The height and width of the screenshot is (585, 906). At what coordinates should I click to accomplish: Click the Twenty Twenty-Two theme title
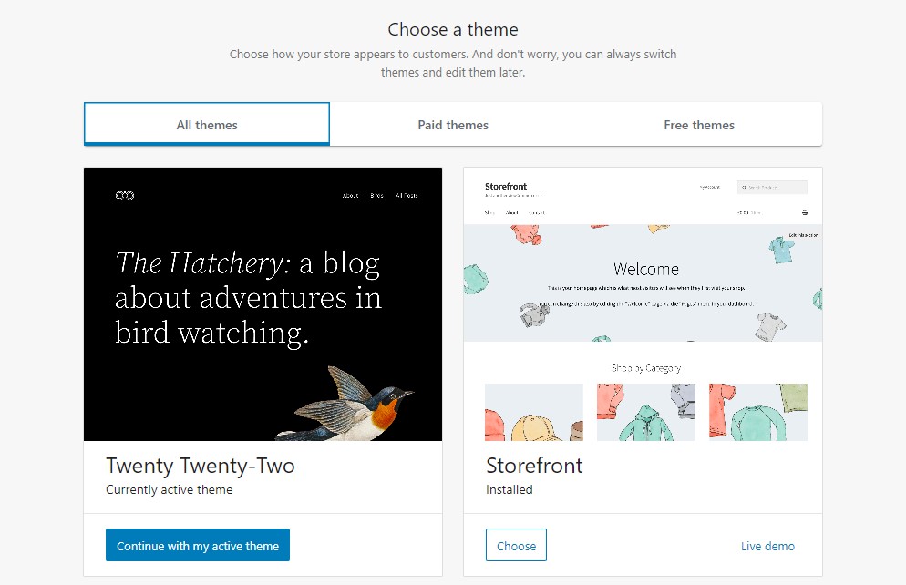click(x=200, y=466)
